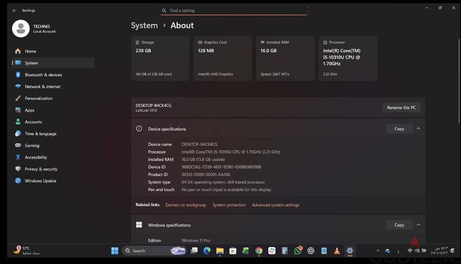Open the clock and date in the tray
The height and width of the screenshot is (264, 461).
click(x=439, y=251)
